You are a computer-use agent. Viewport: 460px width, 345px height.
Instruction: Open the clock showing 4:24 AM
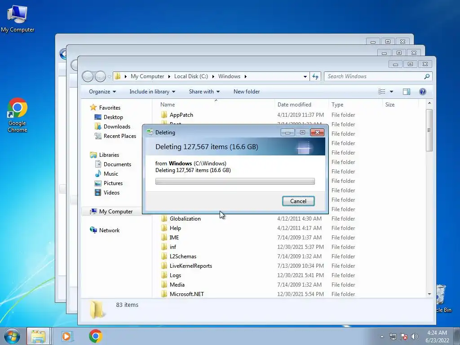click(x=437, y=336)
